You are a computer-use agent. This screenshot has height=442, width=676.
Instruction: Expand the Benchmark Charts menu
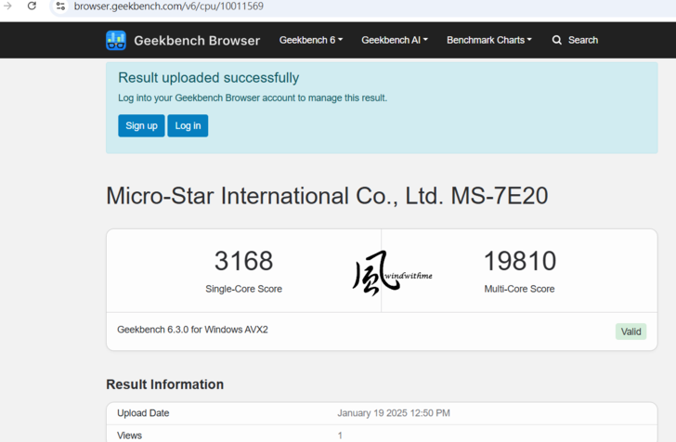489,40
